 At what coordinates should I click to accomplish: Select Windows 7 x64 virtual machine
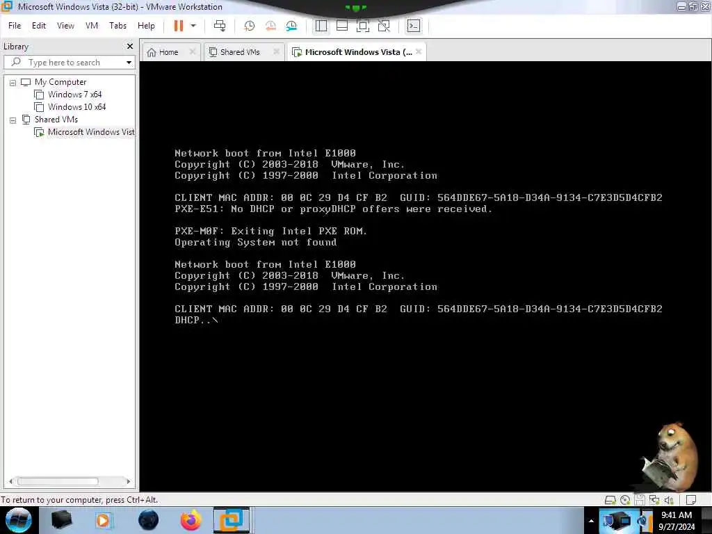click(68, 95)
